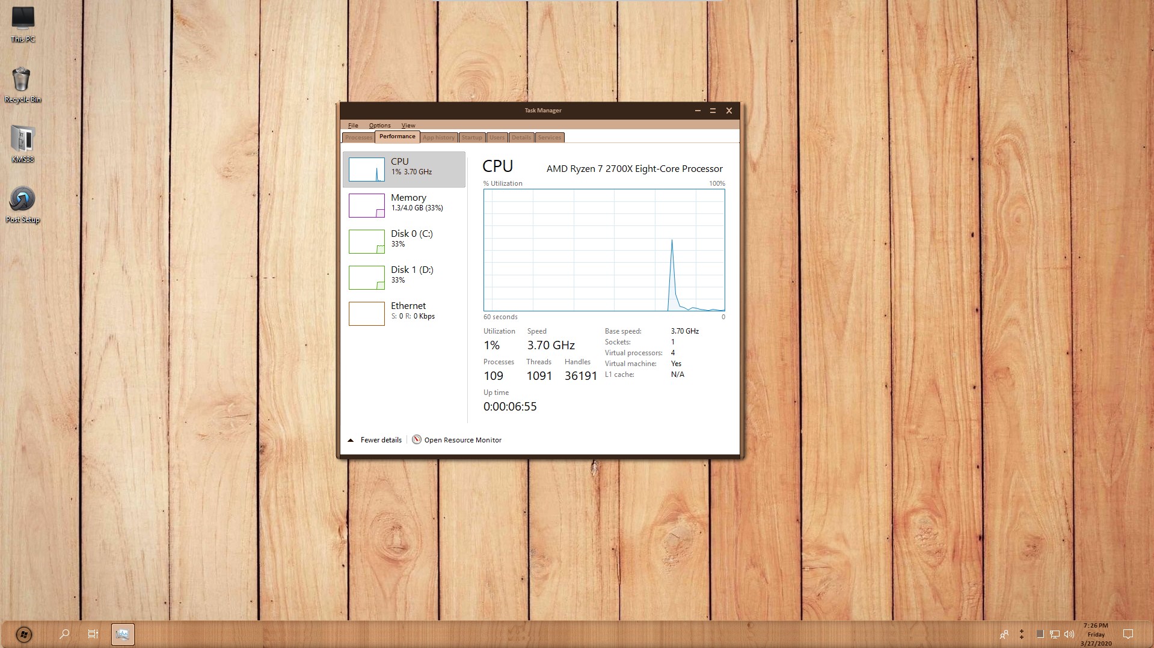Select the Memory resource thumbnail
The height and width of the screenshot is (648, 1154).
pos(367,206)
